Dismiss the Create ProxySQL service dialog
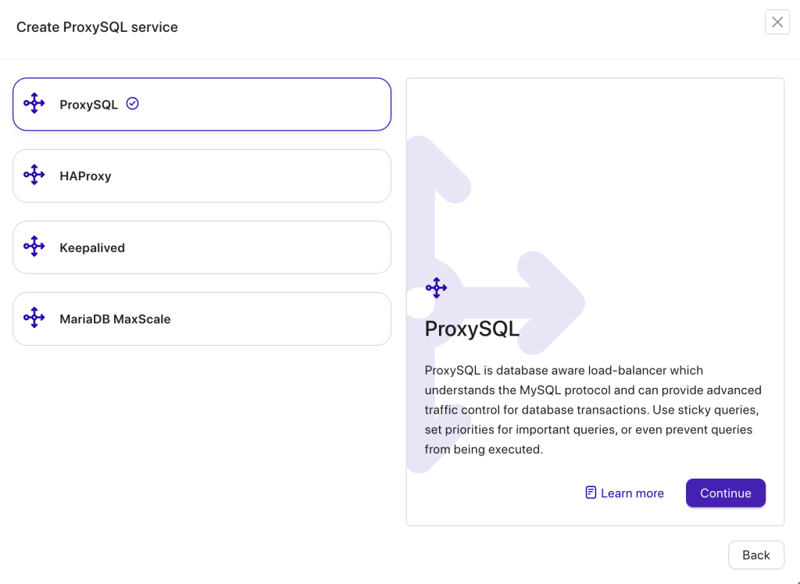The height and width of the screenshot is (584, 800). tap(777, 22)
